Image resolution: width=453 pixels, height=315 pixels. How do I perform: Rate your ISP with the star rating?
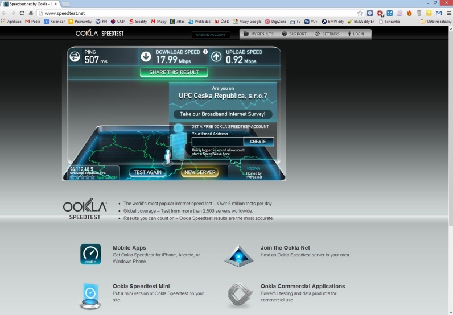(82, 177)
